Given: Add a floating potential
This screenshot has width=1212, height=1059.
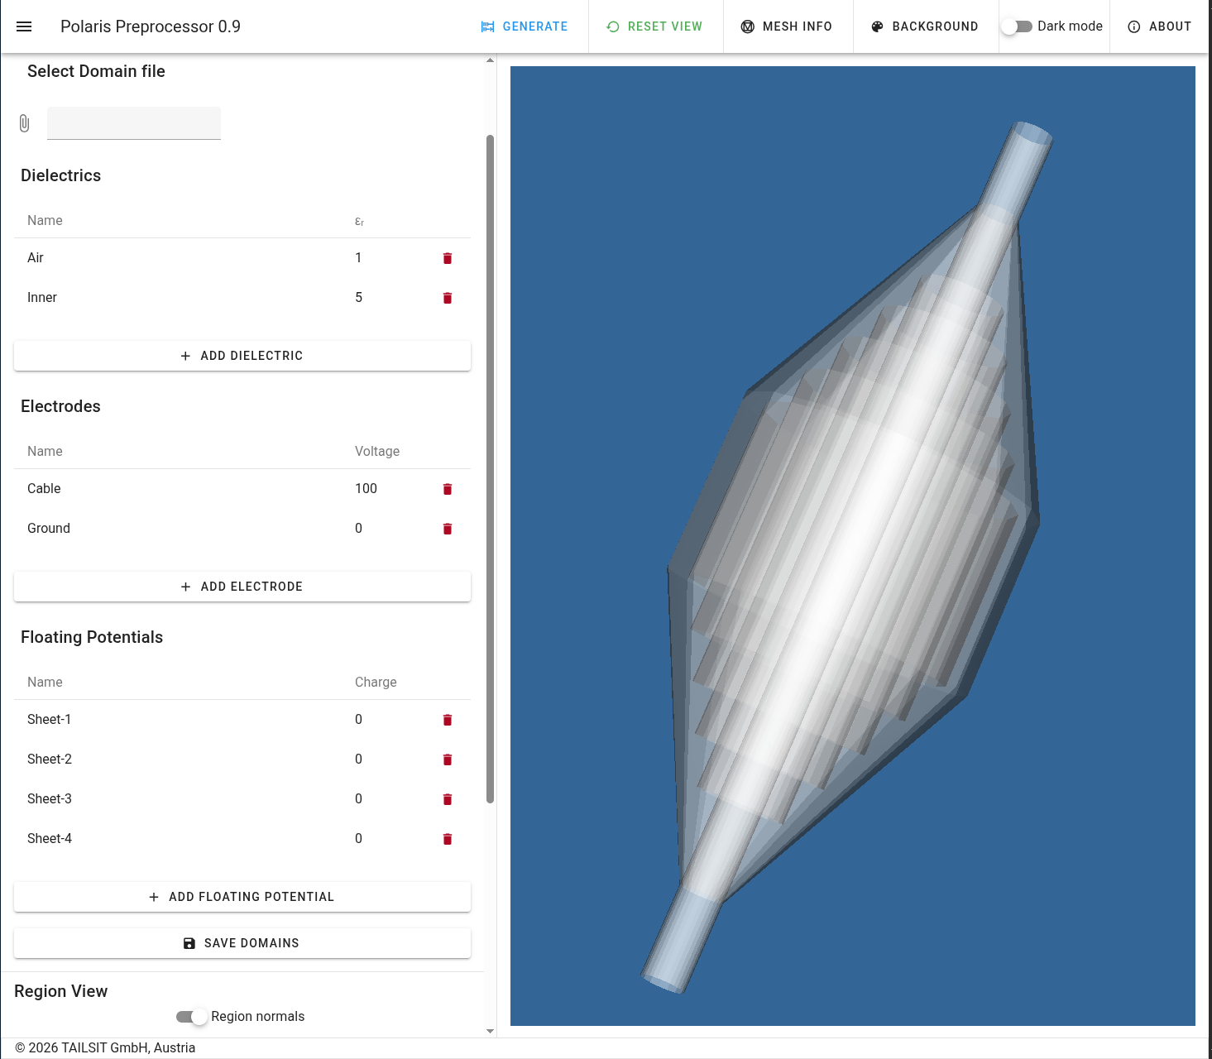Looking at the screenshot, I should click(x=242, y=897).
